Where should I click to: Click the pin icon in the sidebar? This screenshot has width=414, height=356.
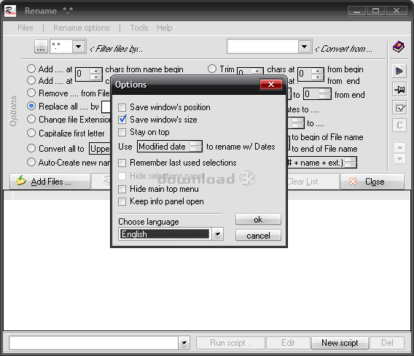pyautogui.click(x=399, y=90)
